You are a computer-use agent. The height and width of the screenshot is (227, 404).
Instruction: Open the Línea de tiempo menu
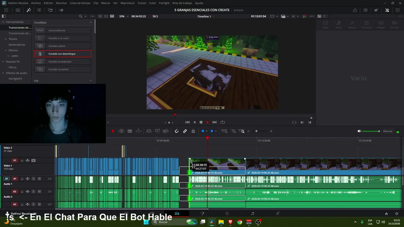tap(80, 3)
